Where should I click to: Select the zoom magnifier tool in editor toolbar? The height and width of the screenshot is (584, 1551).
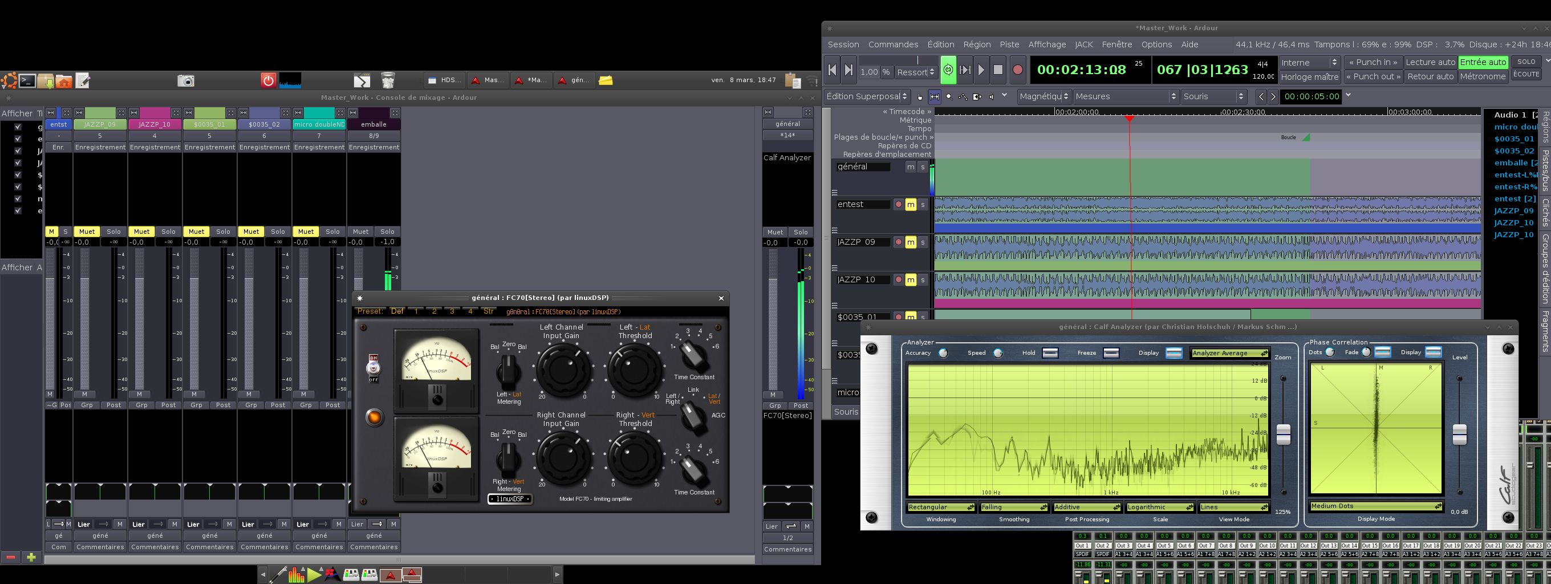click(949, 97)
